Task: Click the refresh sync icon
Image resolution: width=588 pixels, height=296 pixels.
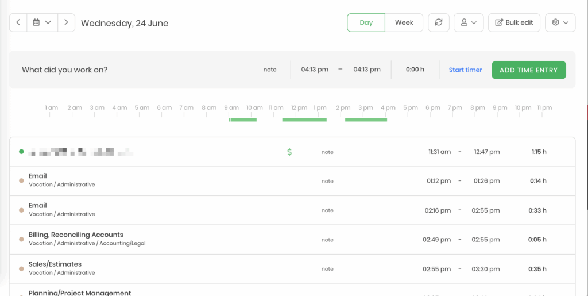Action: (439, 23)
